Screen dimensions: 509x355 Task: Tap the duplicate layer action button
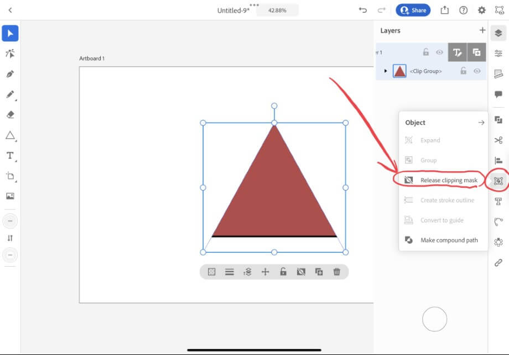coord(476,52)
